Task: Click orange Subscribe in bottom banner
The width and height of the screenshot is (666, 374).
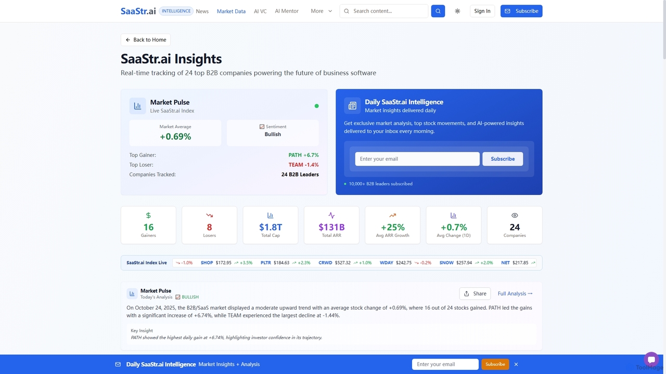Action: 495,364
